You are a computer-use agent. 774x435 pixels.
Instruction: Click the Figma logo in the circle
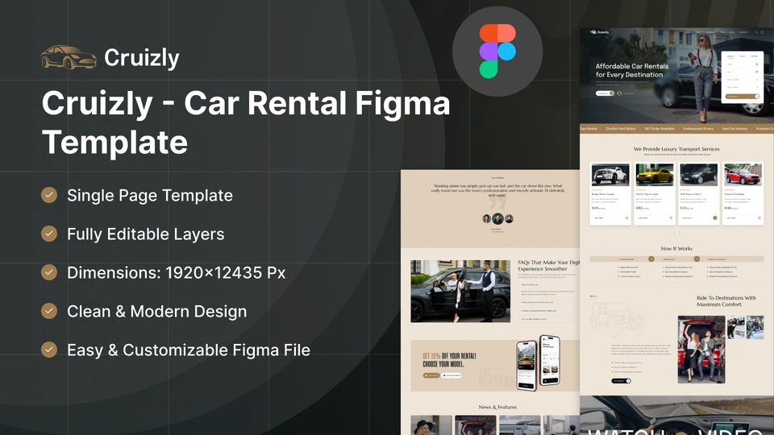(x=497, y=52)
